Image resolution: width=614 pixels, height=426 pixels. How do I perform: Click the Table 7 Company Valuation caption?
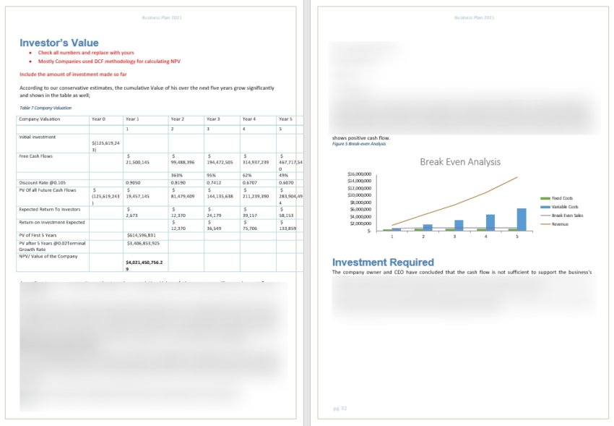[46, 108]
